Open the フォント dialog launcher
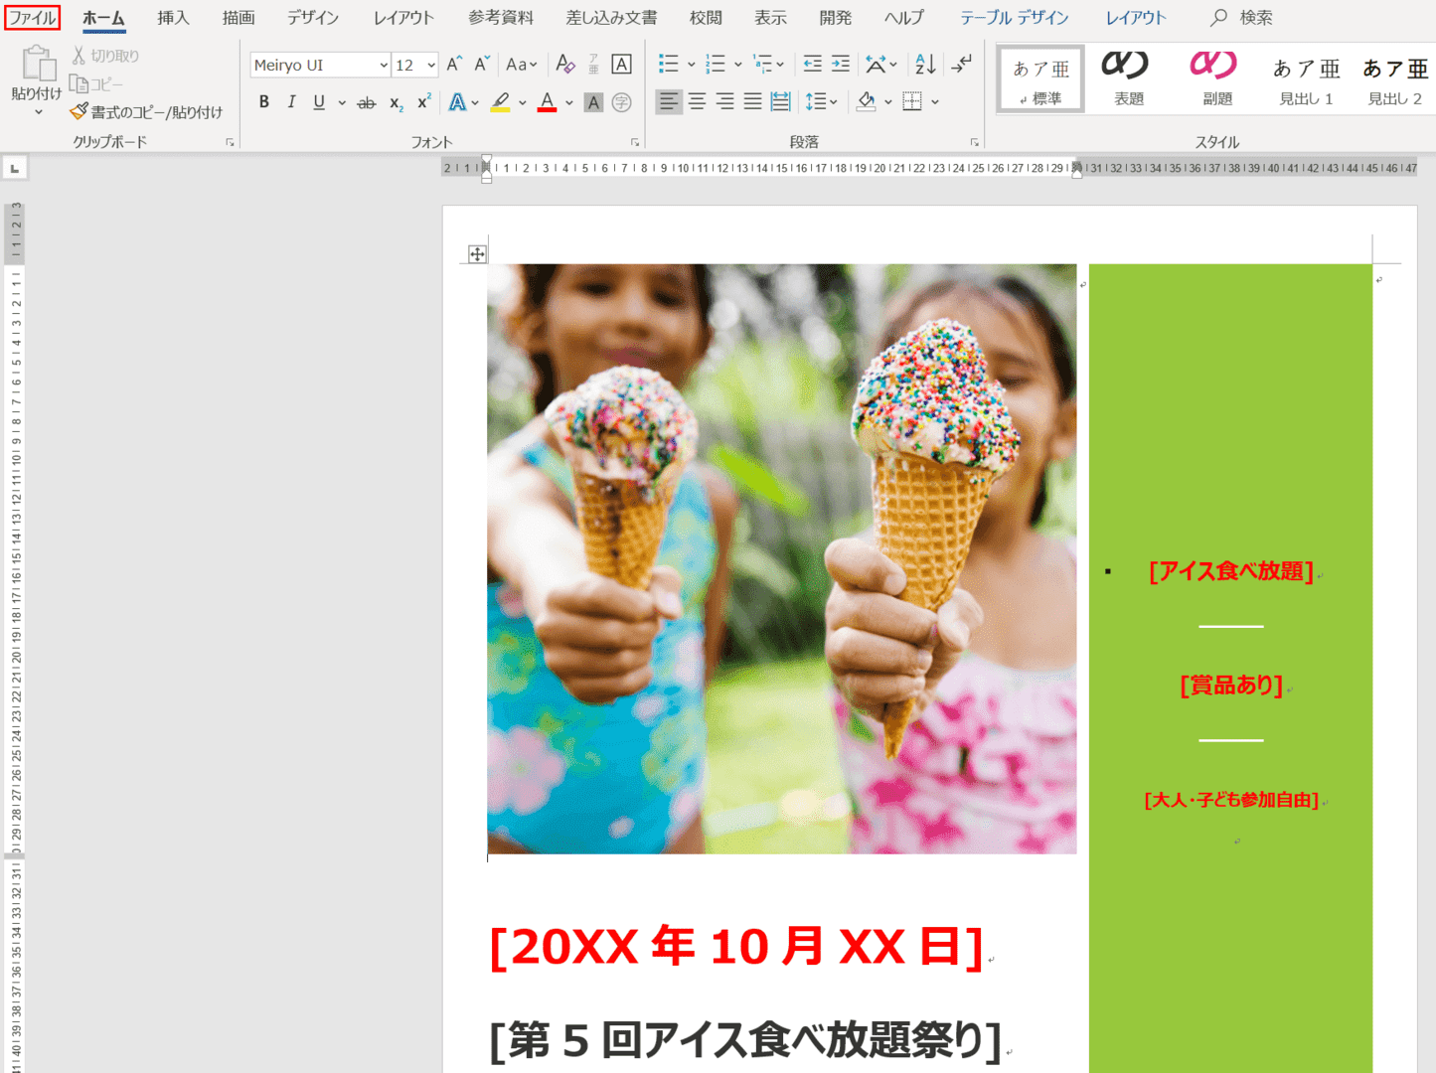Screen dimensions: 1436x1073 (x=635, y=143)
